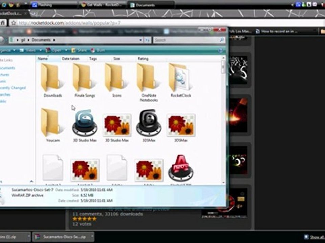Open Recently Changed in Favorite Links
The image size is (325, 243).
pos(13,88)
